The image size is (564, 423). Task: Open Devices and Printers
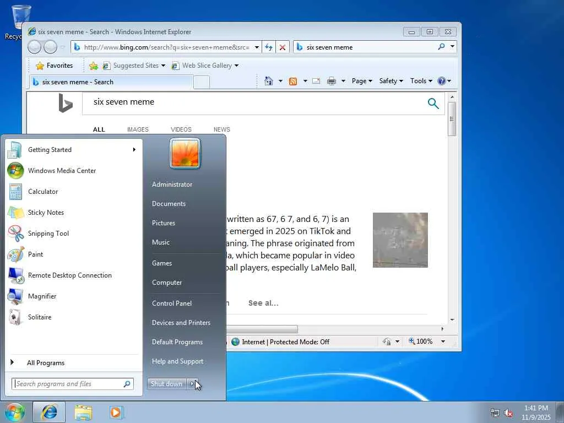[181, 323]
